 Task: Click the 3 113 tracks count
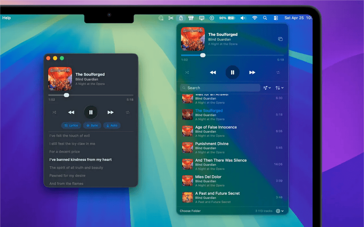click(264, 211)
